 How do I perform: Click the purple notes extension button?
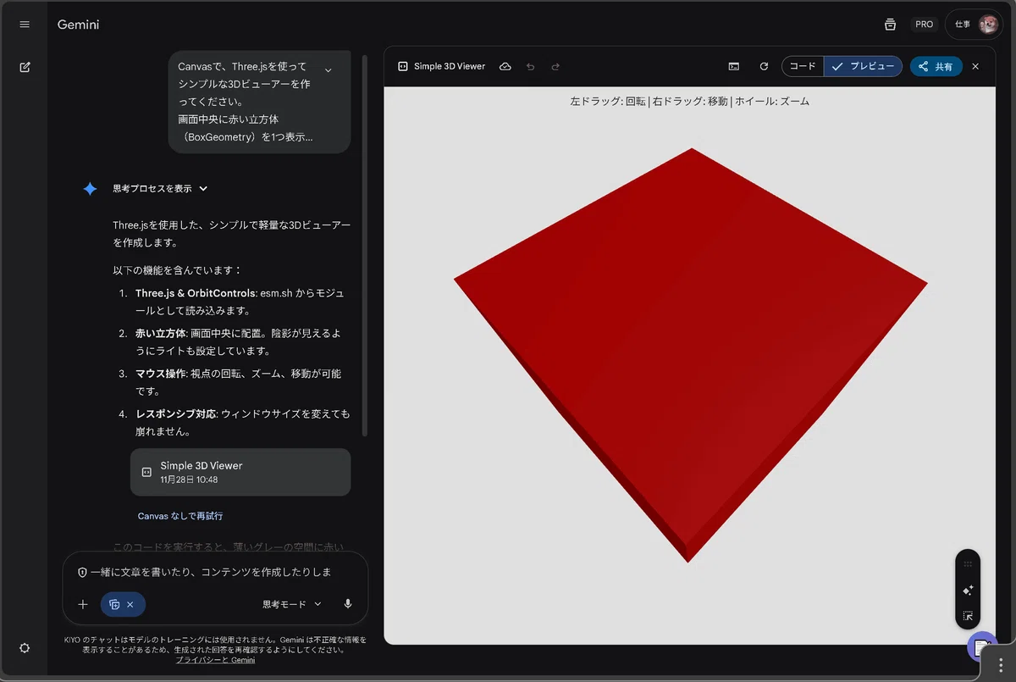[x=981, y=647]
